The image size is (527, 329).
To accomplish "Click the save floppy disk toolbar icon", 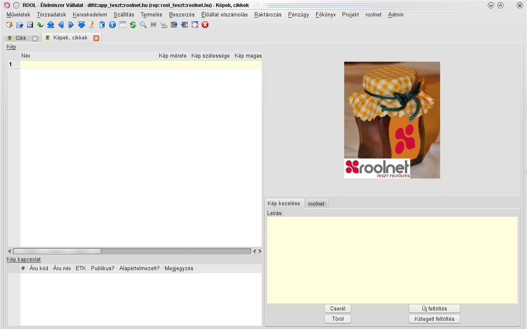I will pos(30,25).
